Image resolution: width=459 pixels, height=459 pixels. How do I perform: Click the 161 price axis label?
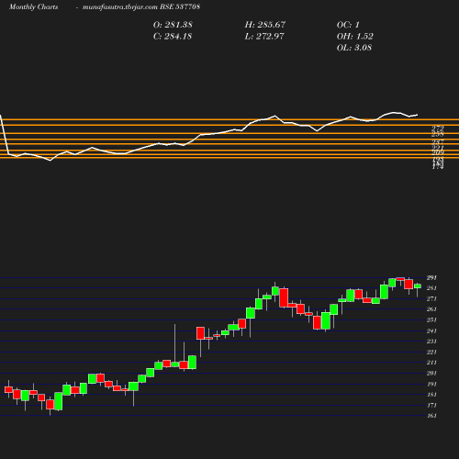[x=431, y=416]
